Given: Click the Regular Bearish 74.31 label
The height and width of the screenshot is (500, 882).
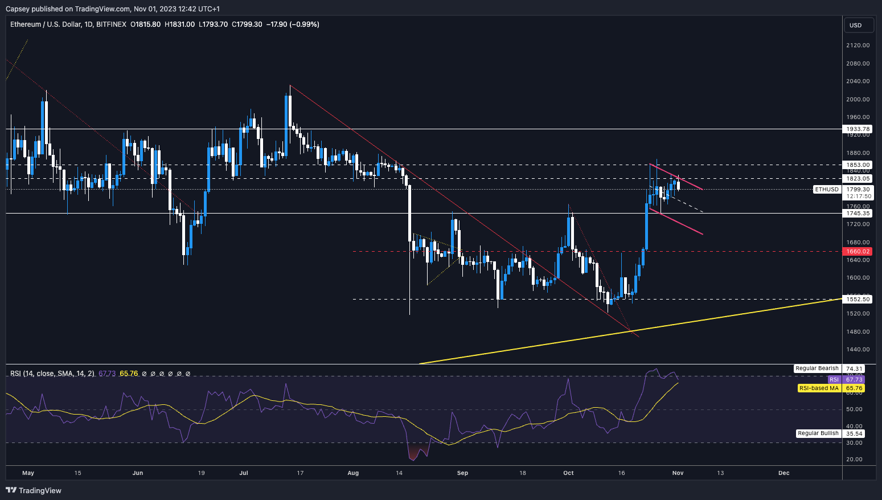Looking at the screenshot, I should tap(817, 368).
